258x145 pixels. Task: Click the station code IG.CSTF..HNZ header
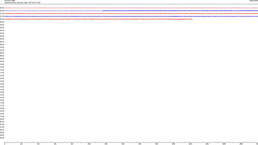(x=10, y=1)
